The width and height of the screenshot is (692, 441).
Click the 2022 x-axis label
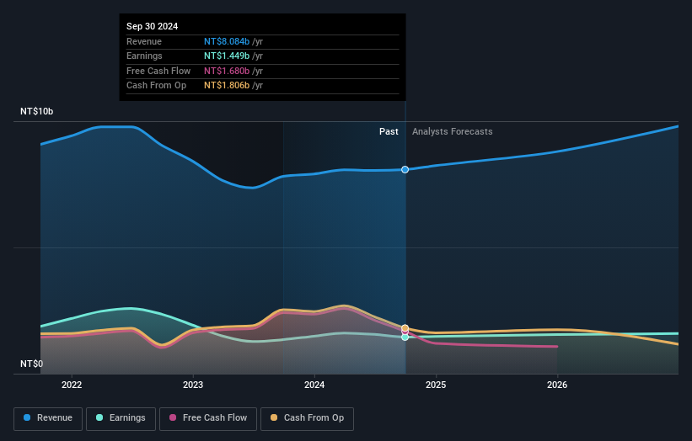72,385
